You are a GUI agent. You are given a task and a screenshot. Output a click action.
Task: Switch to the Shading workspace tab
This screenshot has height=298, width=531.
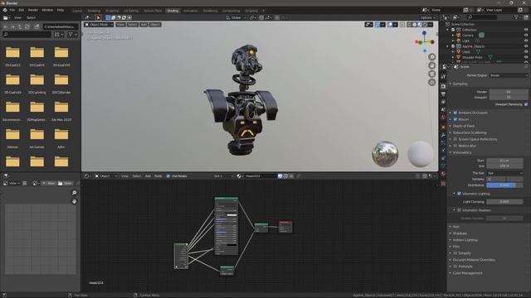(x=173, y=11)
